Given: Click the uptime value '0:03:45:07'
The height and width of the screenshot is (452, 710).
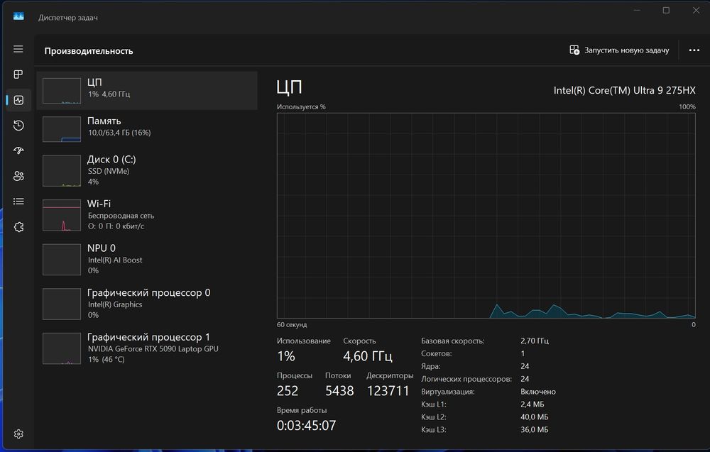Looking at the screenshot, I should point(307,426).
